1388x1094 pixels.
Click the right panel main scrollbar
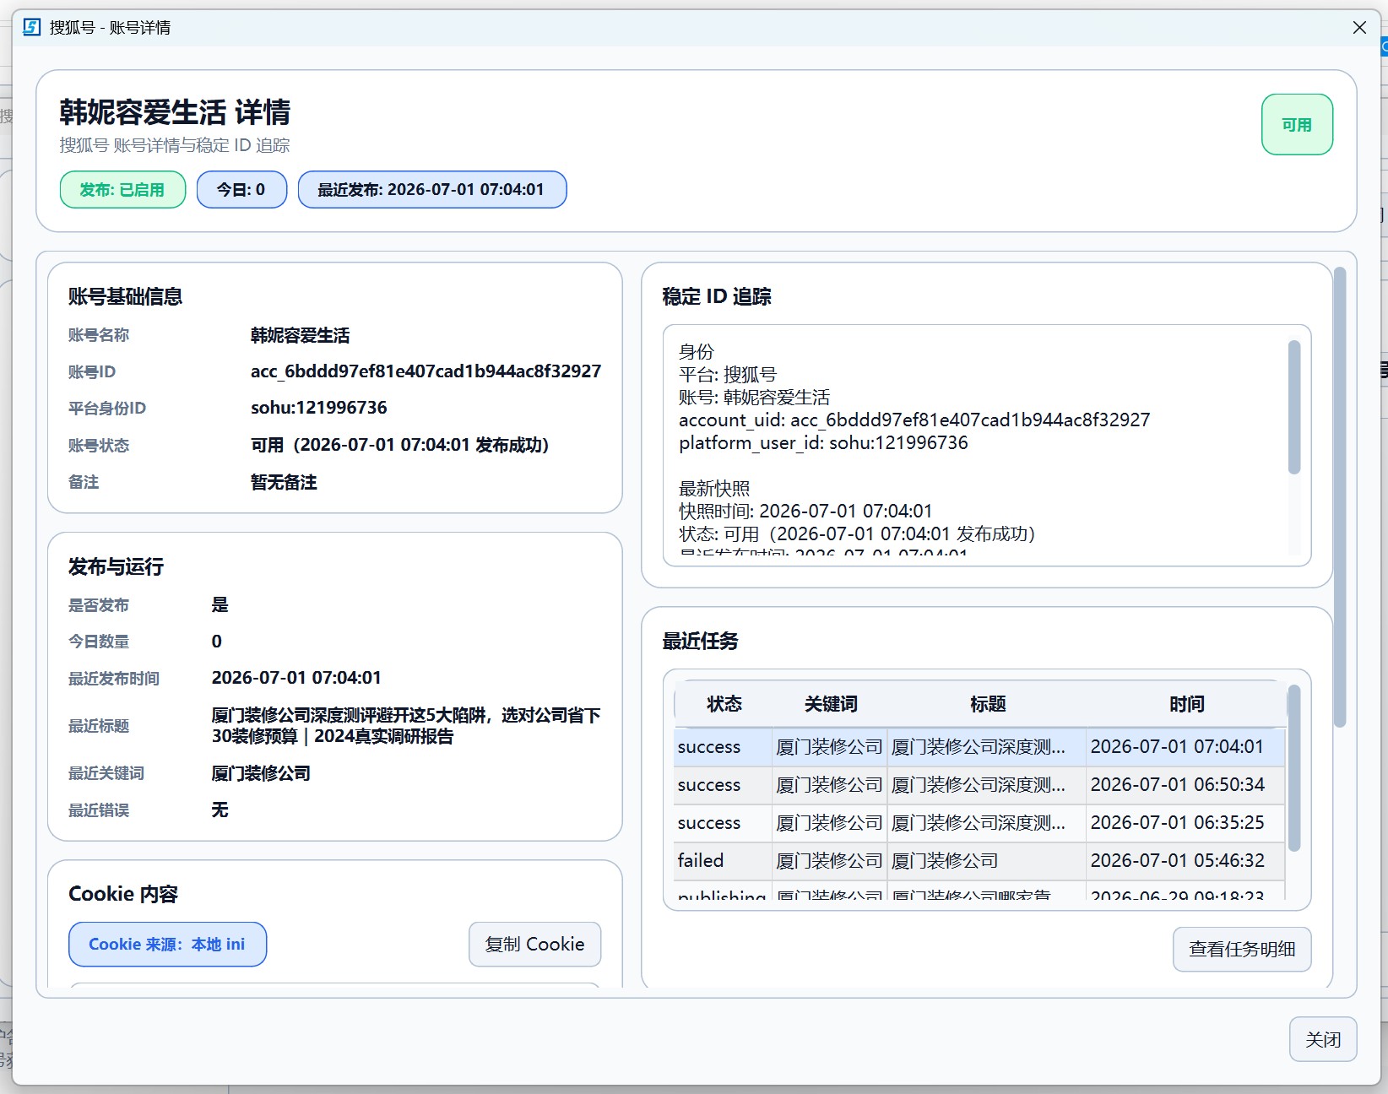[1340, 497]
